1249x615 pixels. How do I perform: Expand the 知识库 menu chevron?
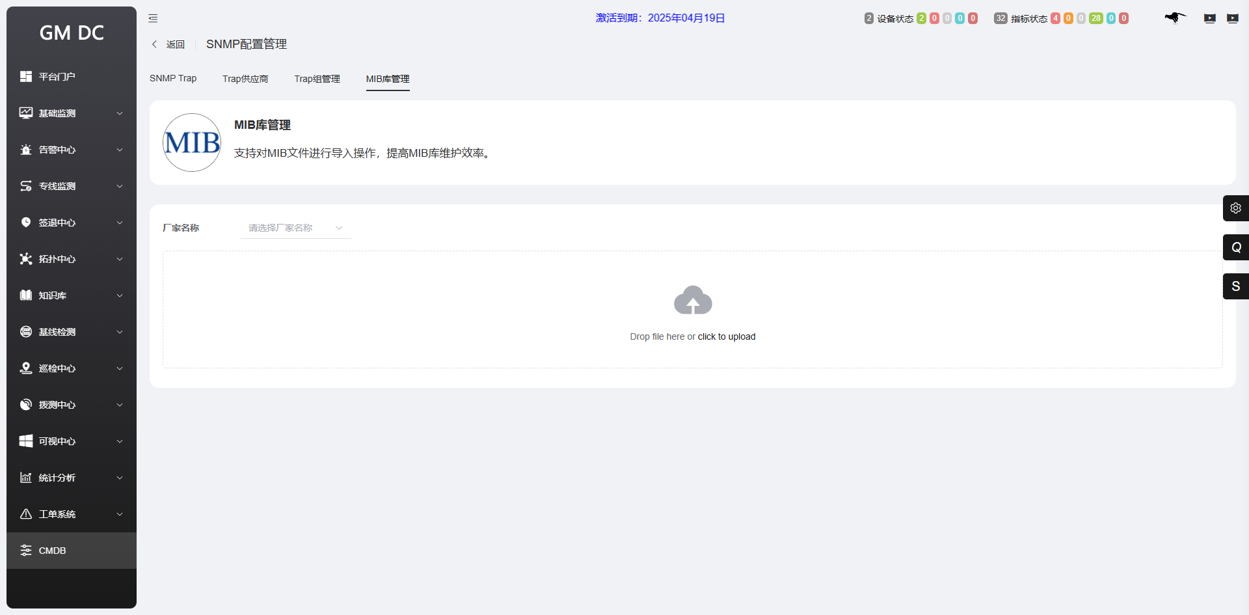click(120, 295)
